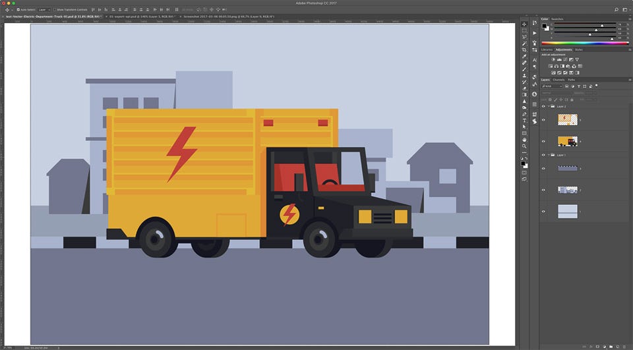Viewport: 633px width, 350px height.
Task: Switch to the Channels tab
Action: [x=558, y=80]
